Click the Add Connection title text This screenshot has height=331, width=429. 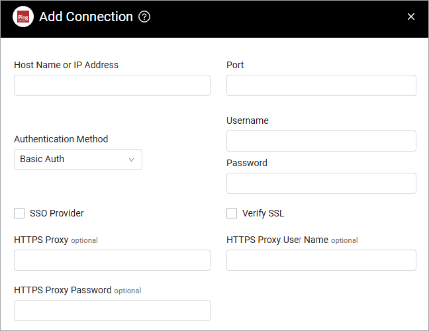(x=86, y=17)
